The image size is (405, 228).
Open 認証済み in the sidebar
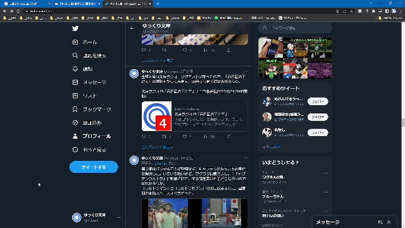pos(87,122)
